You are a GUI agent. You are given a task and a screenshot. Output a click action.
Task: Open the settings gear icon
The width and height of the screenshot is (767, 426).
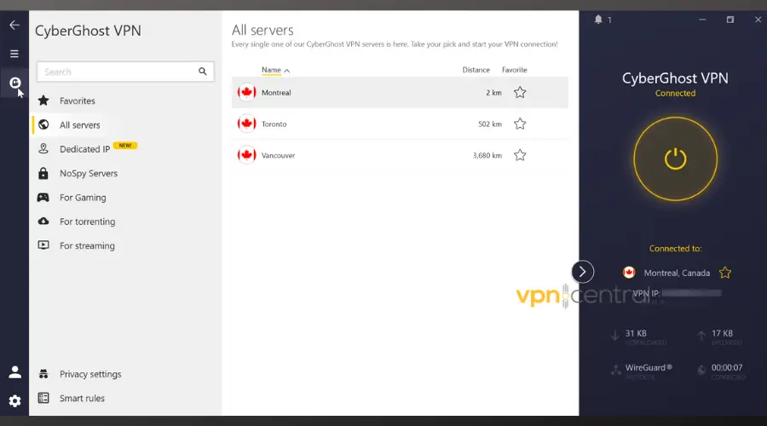[x=14, y=400]
